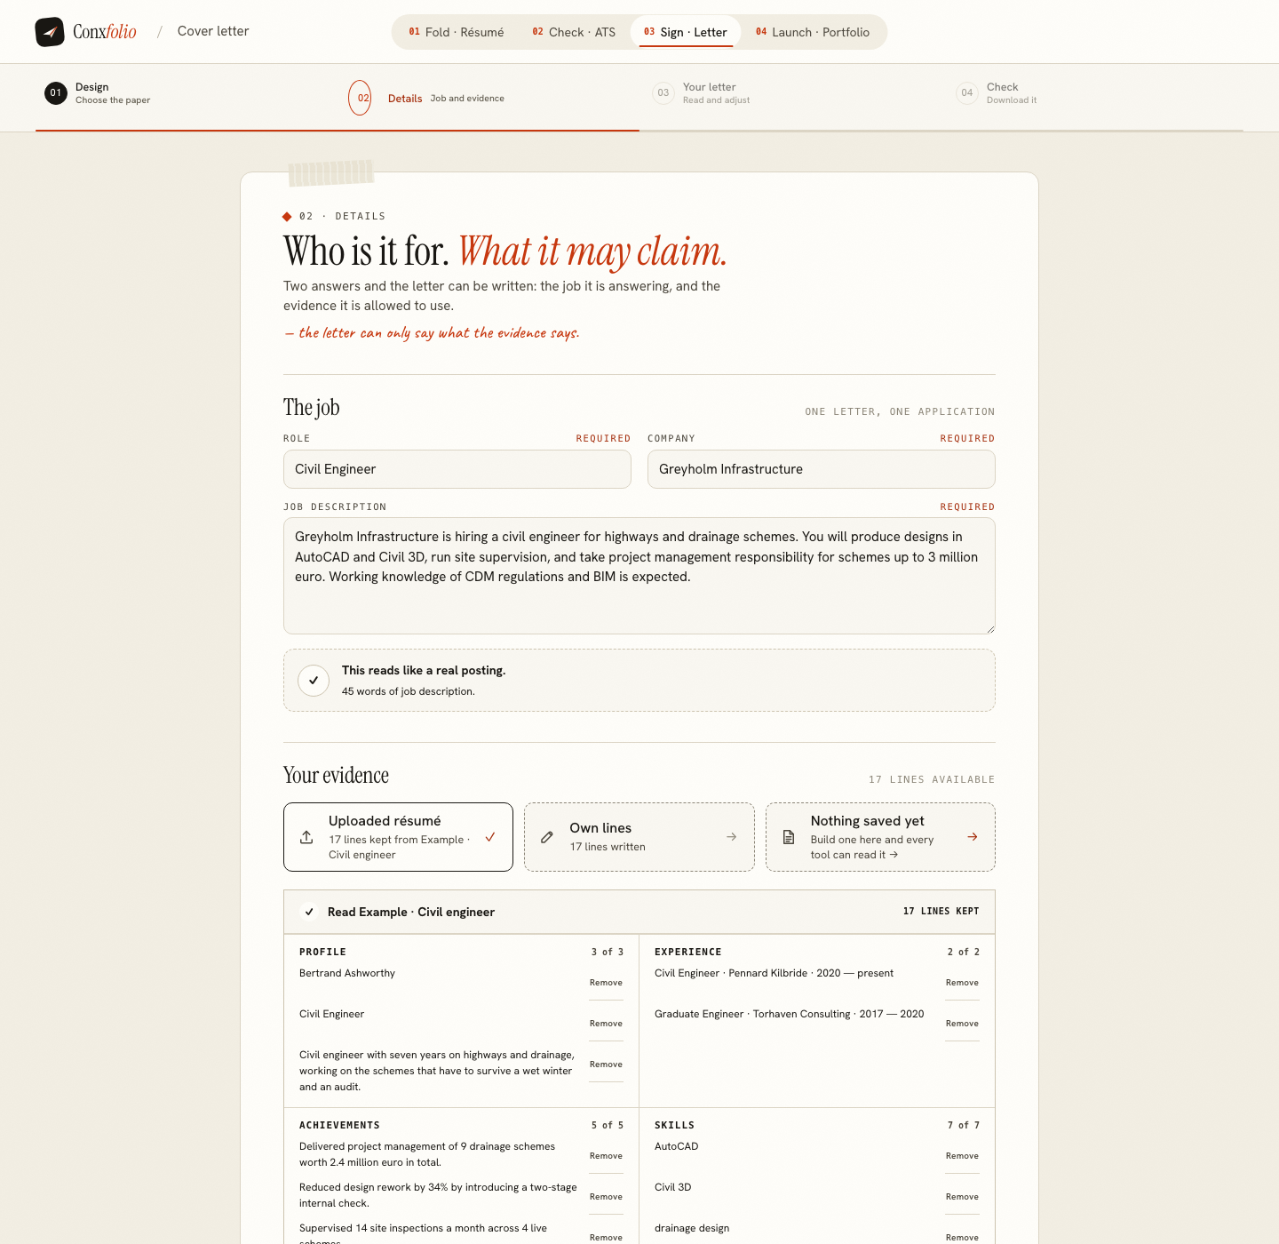
Task: Click the 'Your evidence' section heading
Action: click(336, 775)
